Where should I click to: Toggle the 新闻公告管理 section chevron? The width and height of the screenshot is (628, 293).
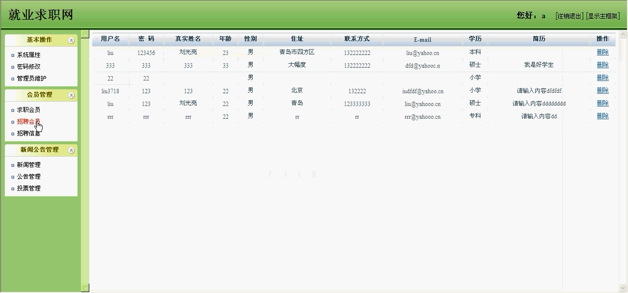pos(71,150)
